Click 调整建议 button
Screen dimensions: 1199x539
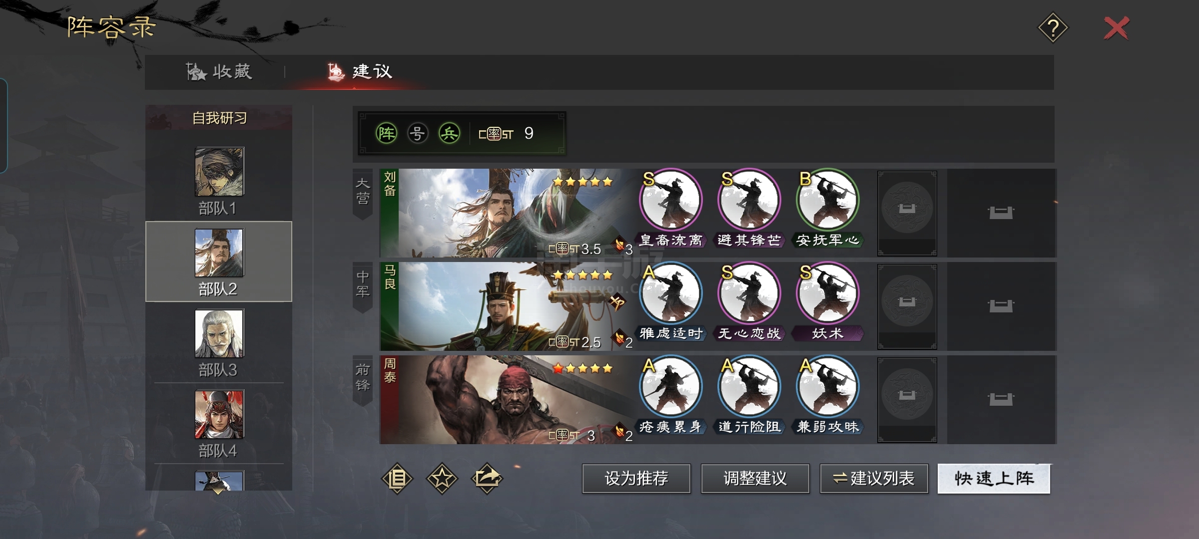pyautogui.click(x=755, y=479)
